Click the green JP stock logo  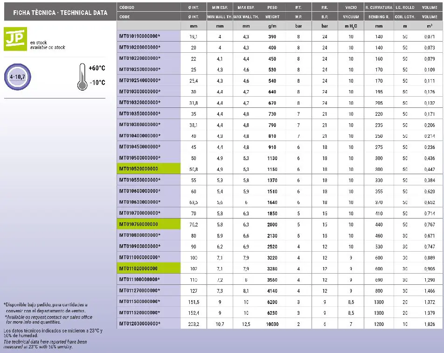click(x=15, y=39)
